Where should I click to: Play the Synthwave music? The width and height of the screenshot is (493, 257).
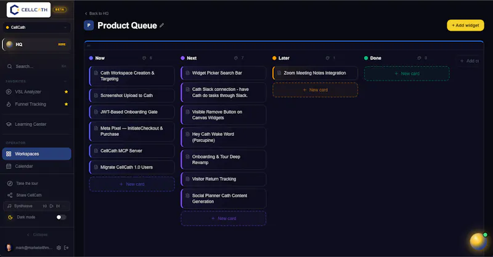(x=51, y=206)
